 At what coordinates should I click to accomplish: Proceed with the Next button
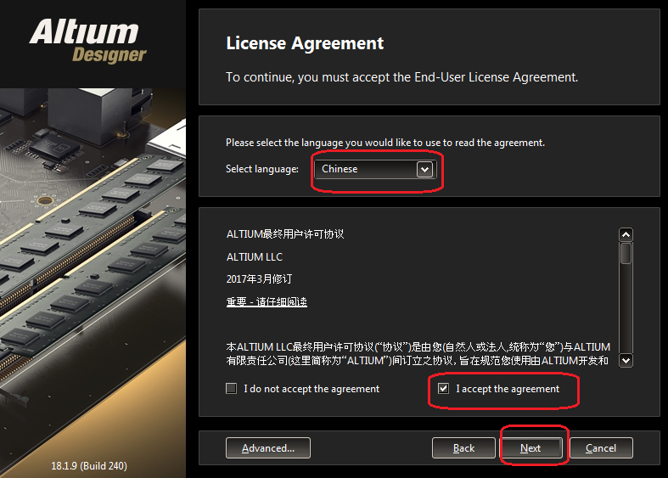[530, 448]
